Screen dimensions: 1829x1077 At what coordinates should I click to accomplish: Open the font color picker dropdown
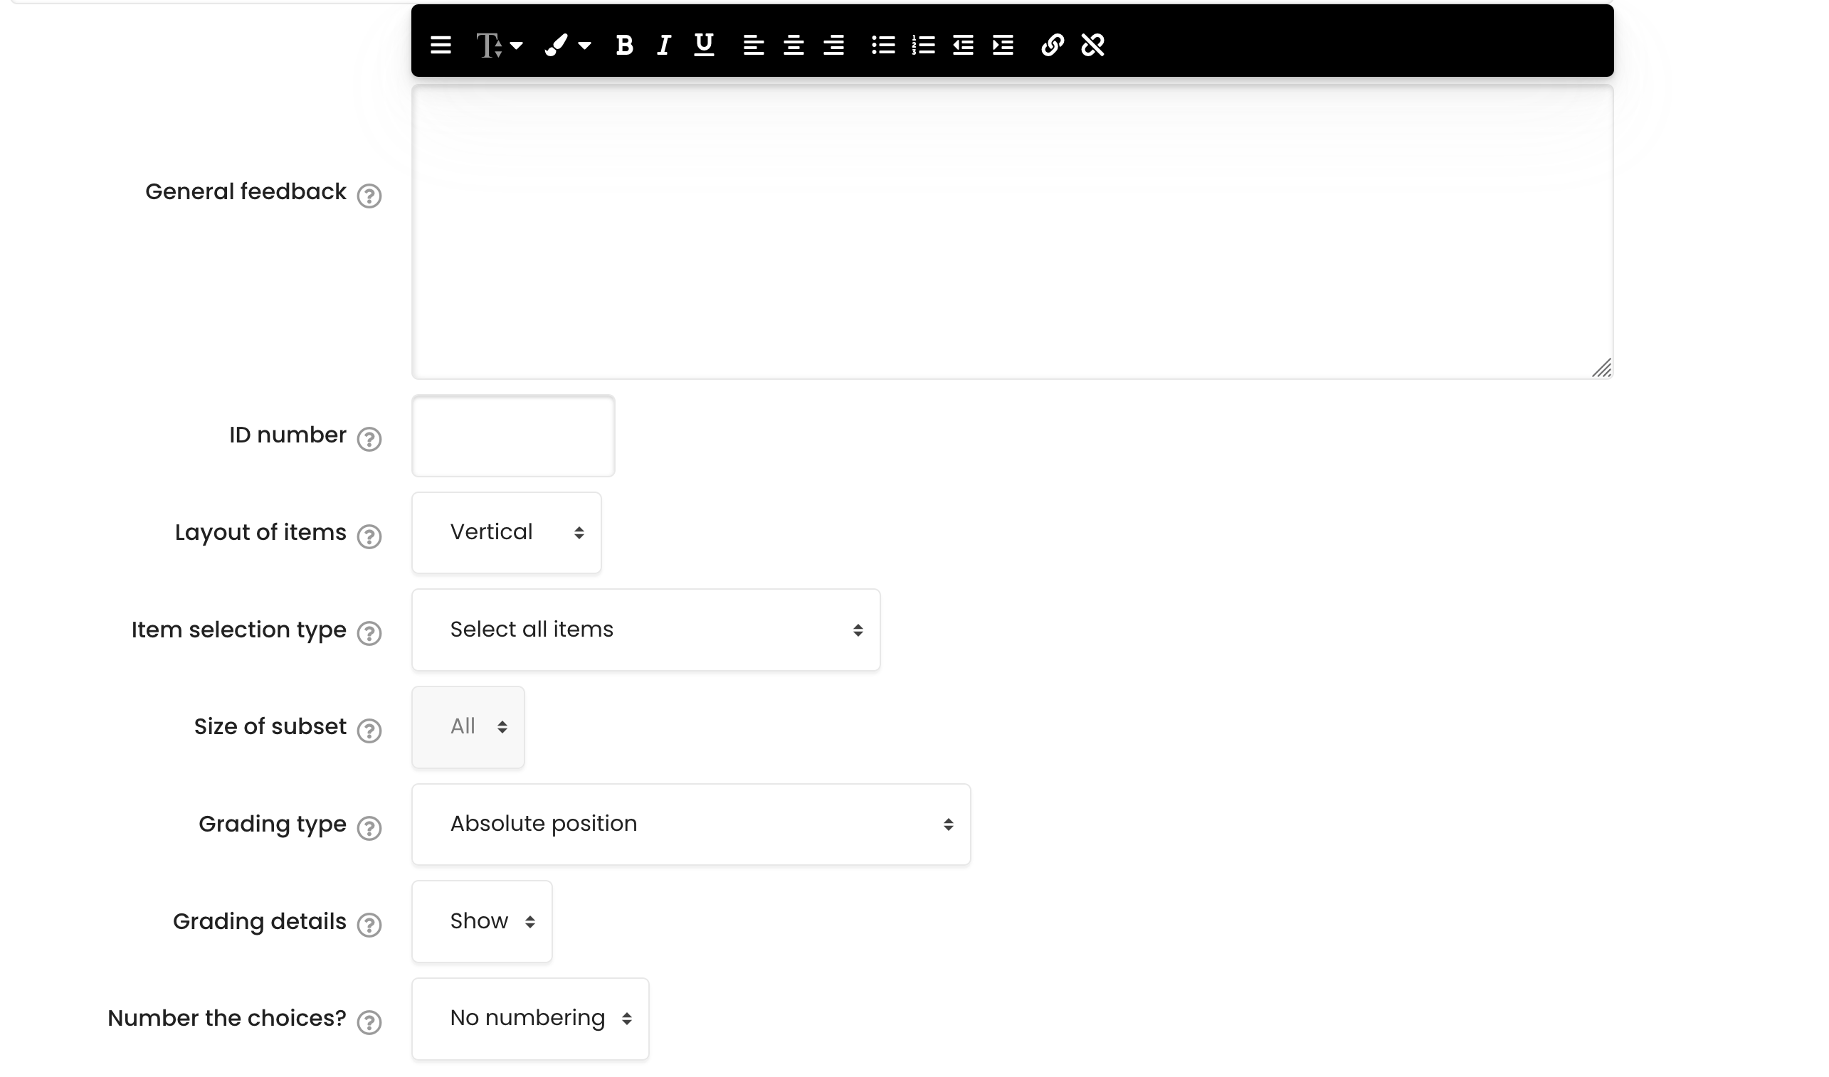[570, 45]
